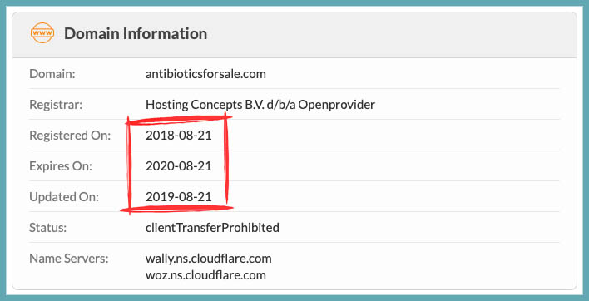Viewport: 589px width, 301px height.
Task: Click the Domain Information heading
Action: coord(136,33)
